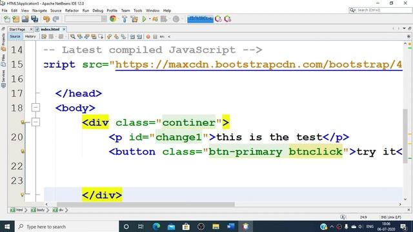Open the Edit menu
This screenshot has height=232, width=413.
point(14,10)
